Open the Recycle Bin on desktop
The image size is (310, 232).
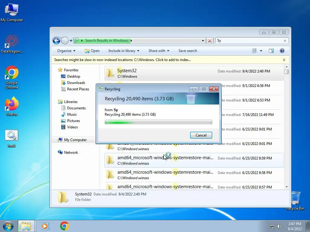pyautogui.click(x=295, y=201)
